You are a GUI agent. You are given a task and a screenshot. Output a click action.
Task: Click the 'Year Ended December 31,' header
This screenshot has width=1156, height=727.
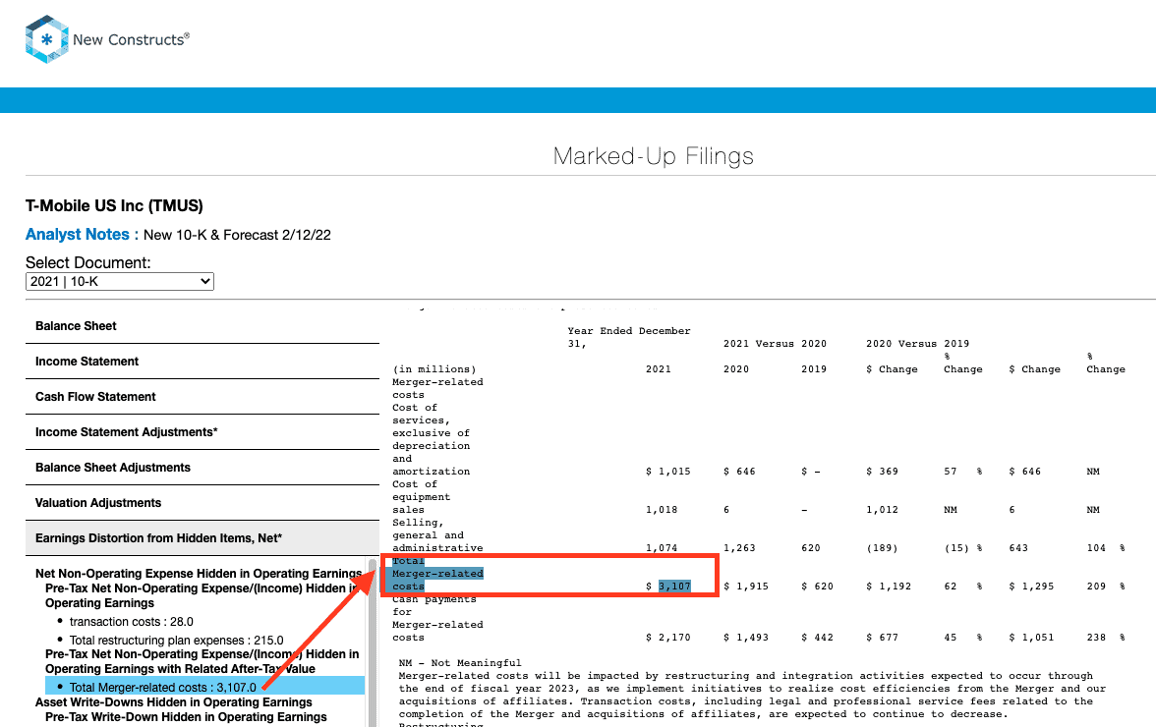click(629, 337)
